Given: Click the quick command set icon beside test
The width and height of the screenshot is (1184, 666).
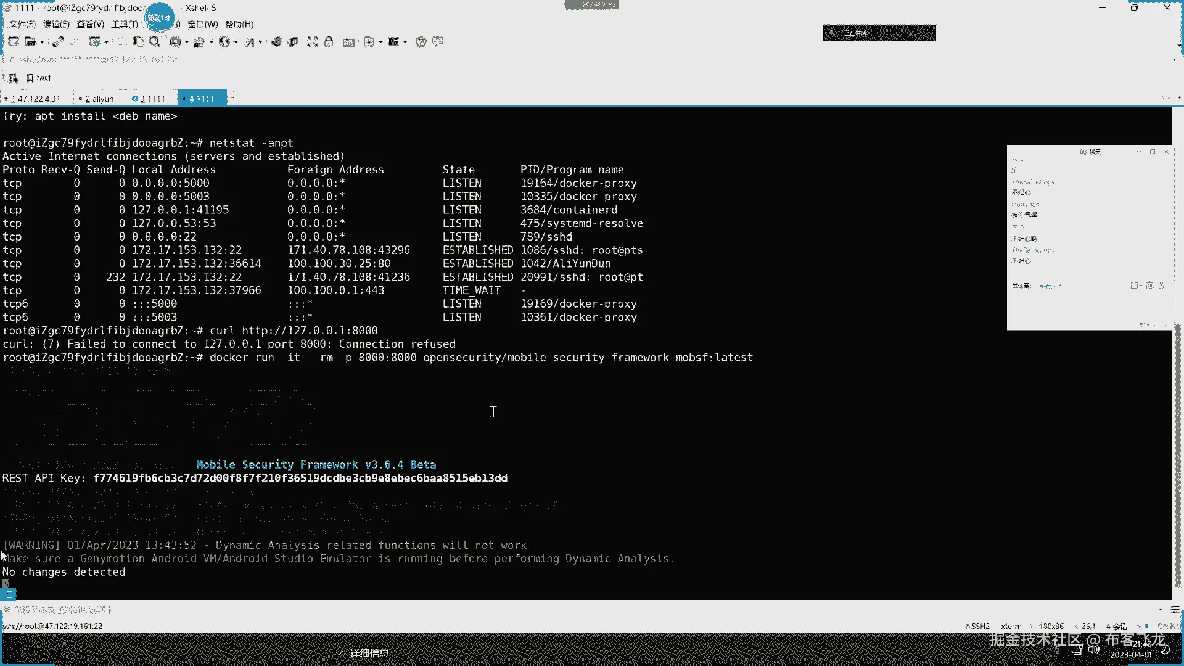Looking at the screenshot, I should point(14,78).
